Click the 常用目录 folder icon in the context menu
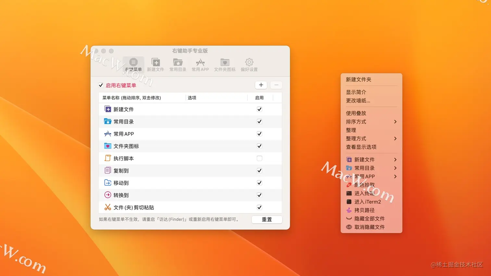 coord(349,168)
